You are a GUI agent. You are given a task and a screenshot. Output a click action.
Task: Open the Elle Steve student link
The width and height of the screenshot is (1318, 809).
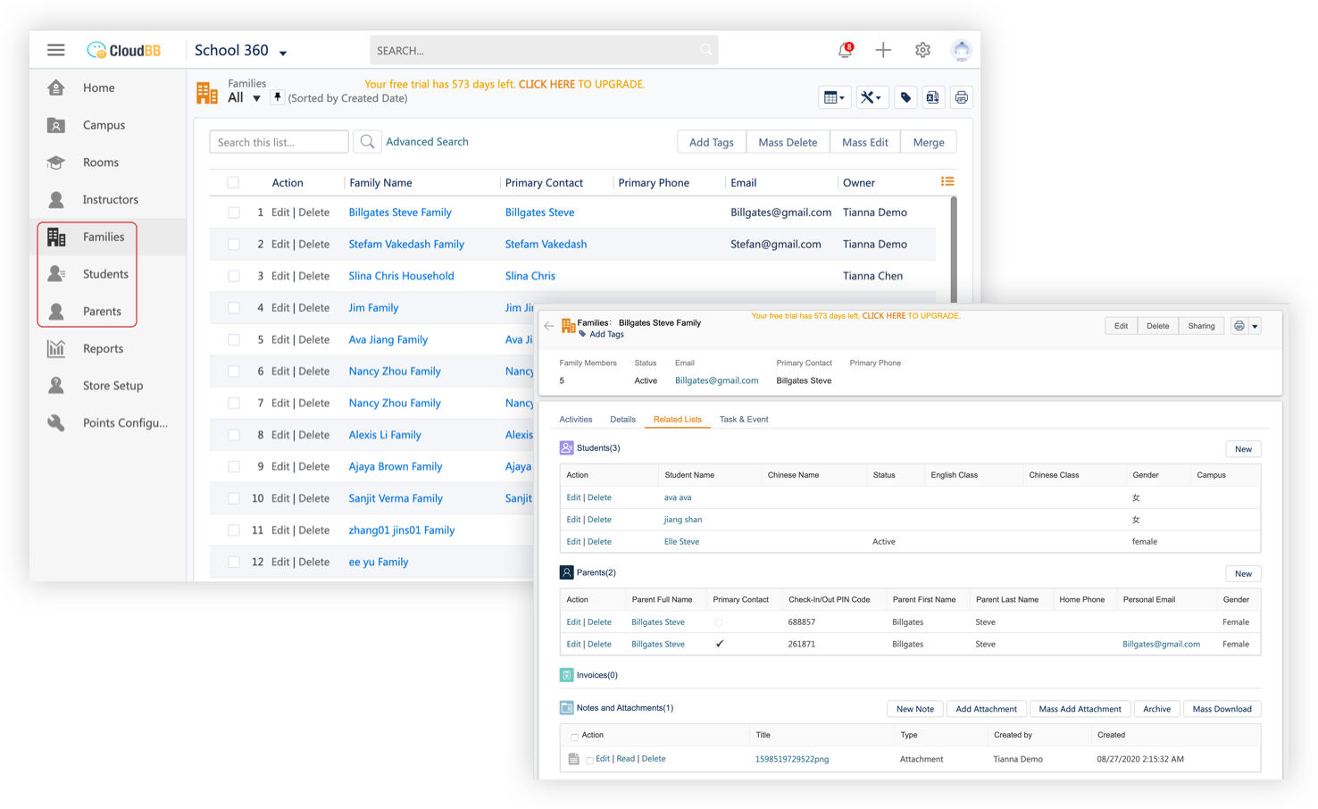[681, 542]
